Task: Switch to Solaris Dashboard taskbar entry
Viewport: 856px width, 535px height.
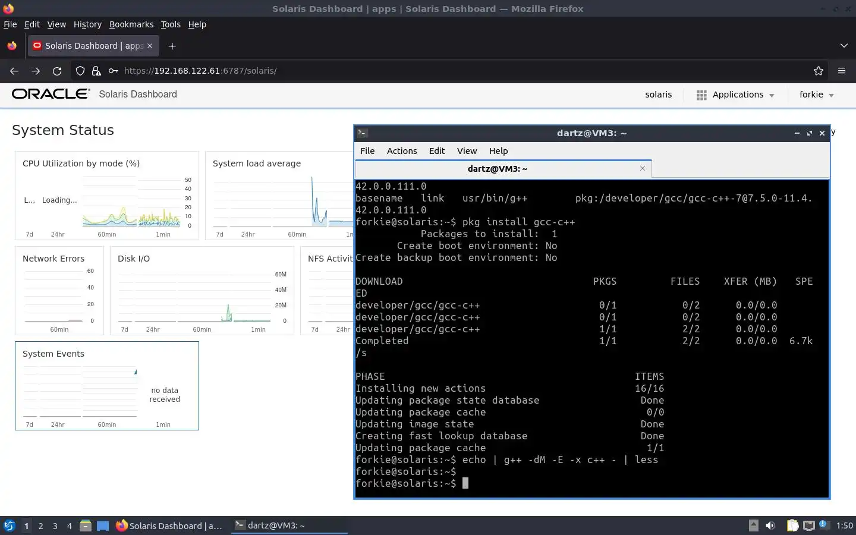Action: (170, 525)
